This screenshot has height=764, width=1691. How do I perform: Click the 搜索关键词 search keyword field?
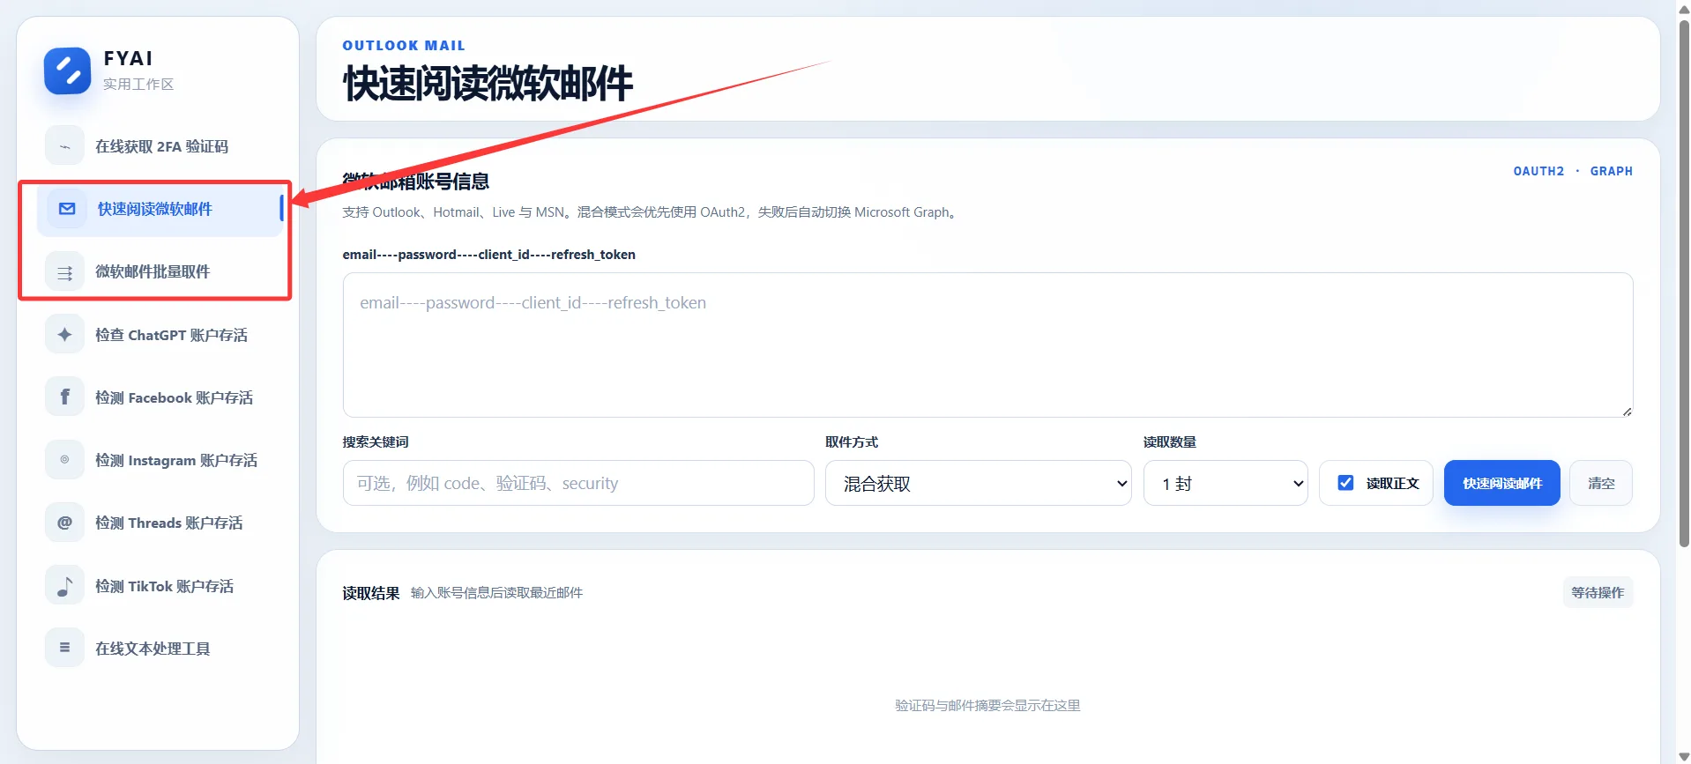(578, 483)
